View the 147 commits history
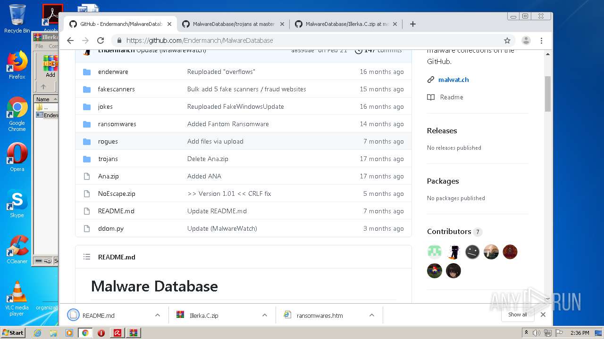 coord(378,50)
